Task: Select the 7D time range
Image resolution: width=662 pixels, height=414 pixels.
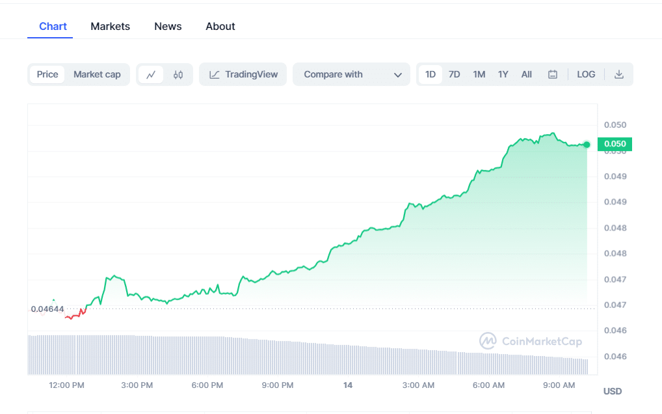Action: coord(454,74)
